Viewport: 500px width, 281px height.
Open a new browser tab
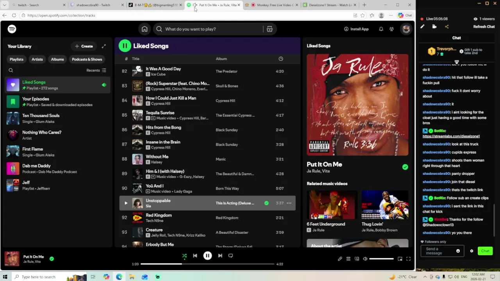tap(364, 5)
